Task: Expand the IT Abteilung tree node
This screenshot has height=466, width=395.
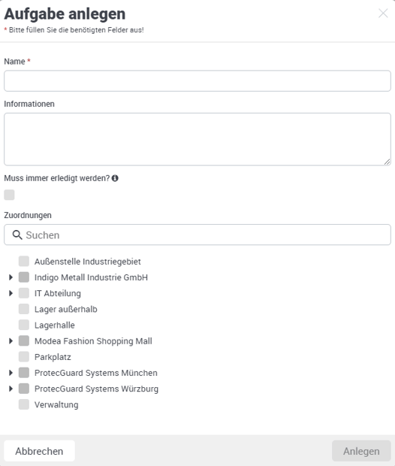Action: click(x=11, y=293)
